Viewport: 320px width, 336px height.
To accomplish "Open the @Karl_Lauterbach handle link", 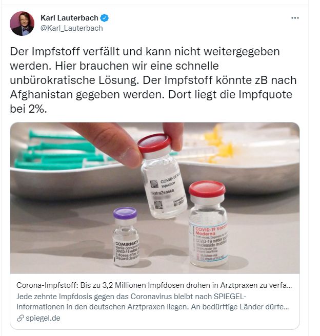I will point(72,28).
